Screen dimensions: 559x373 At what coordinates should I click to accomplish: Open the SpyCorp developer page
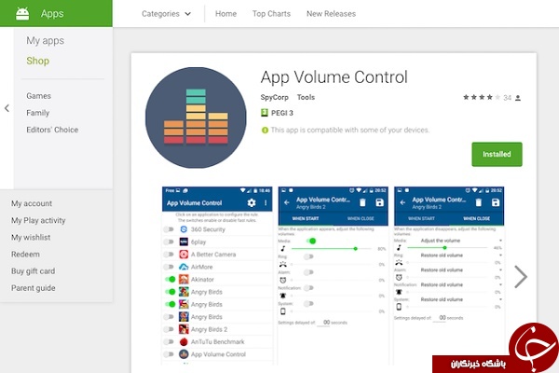274,97
